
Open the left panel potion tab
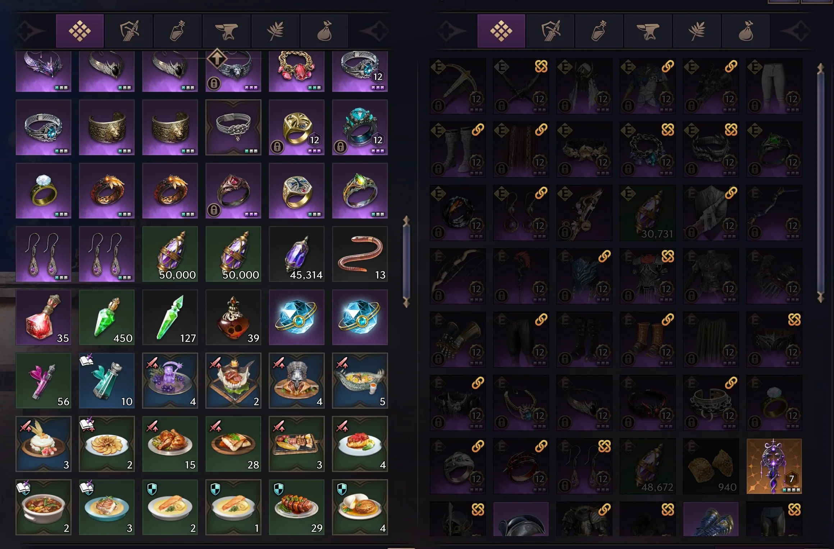pos(178,31)
